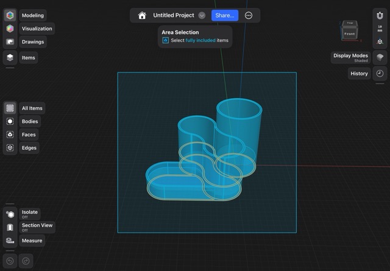
Task: Click the undo arrow icon
Action: 10,261
